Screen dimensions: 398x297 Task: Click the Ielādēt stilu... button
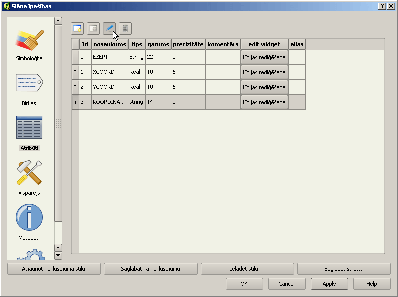[x=247, y=269]
